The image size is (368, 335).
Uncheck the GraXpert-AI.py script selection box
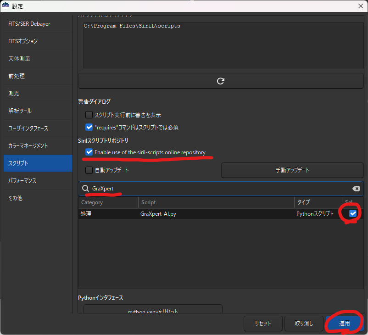pyautogui.click(x=352, y=213)
